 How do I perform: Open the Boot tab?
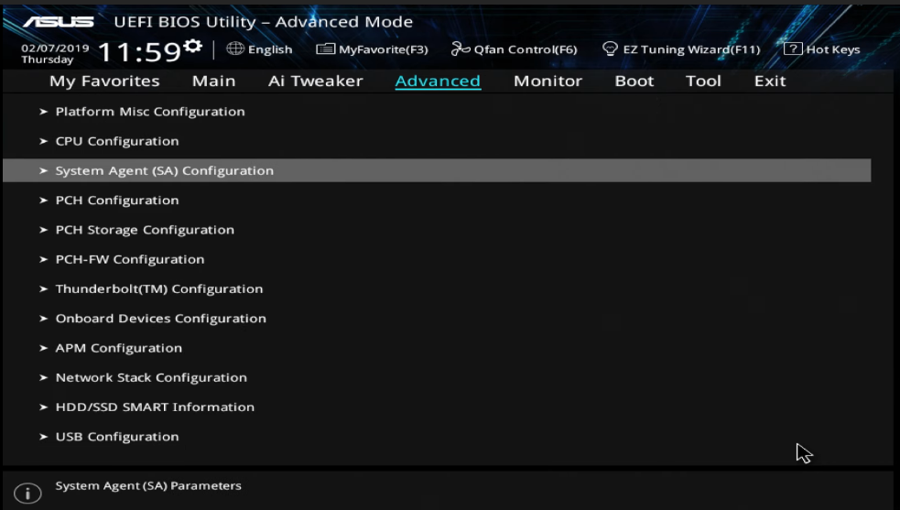pos(634,81)
